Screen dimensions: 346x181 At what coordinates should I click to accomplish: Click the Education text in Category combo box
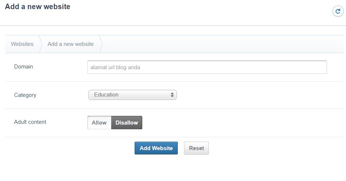tap(106, 95)
